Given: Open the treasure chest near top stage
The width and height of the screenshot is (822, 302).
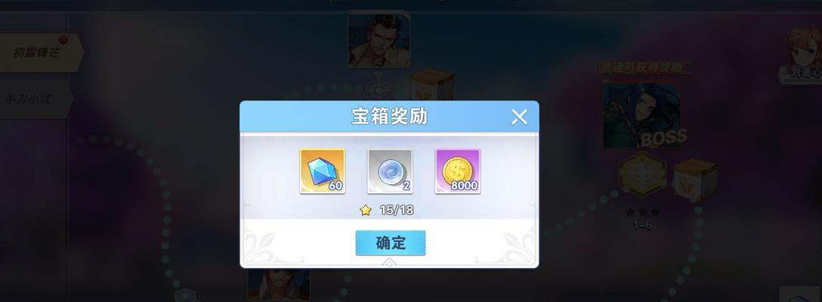Looking at the screenshot, I should click(432, 84).
